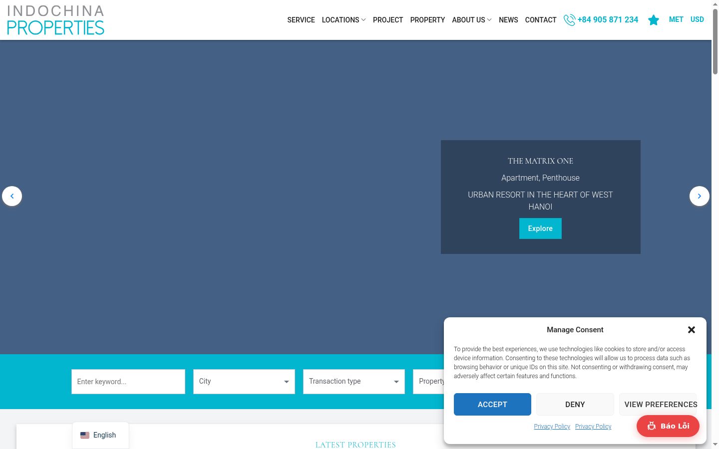Expand the Locations menu
719x449 pixels.
tap(344, 20)
